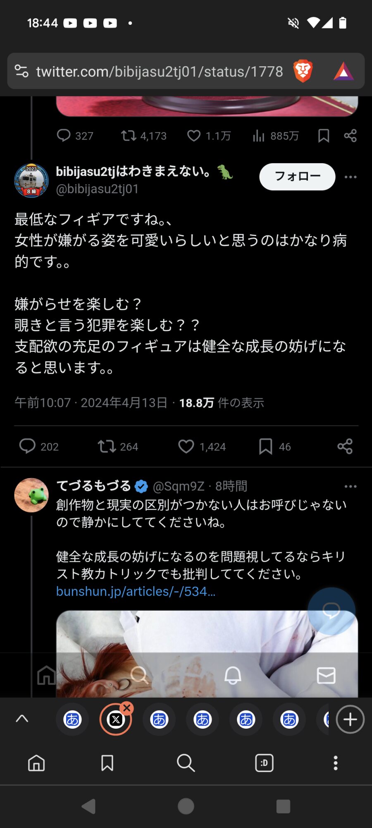Add a new browser tab
This screenshot has width=372, height=828.
(x=350, y=719)
